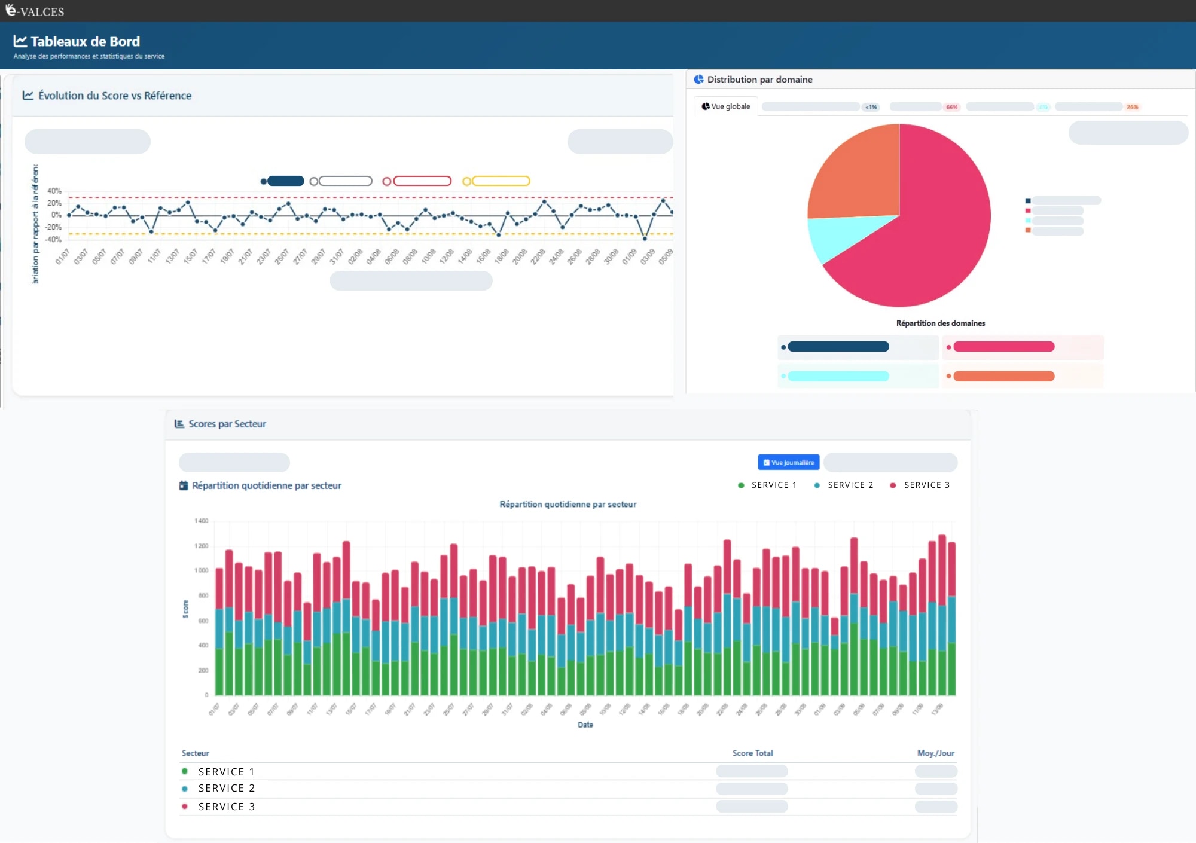The image size is (1196, 843).
Task: Click the pink square in pie legend
Action: (1028, 210)
